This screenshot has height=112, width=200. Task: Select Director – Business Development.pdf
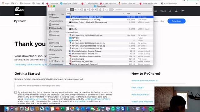(109, 56)
